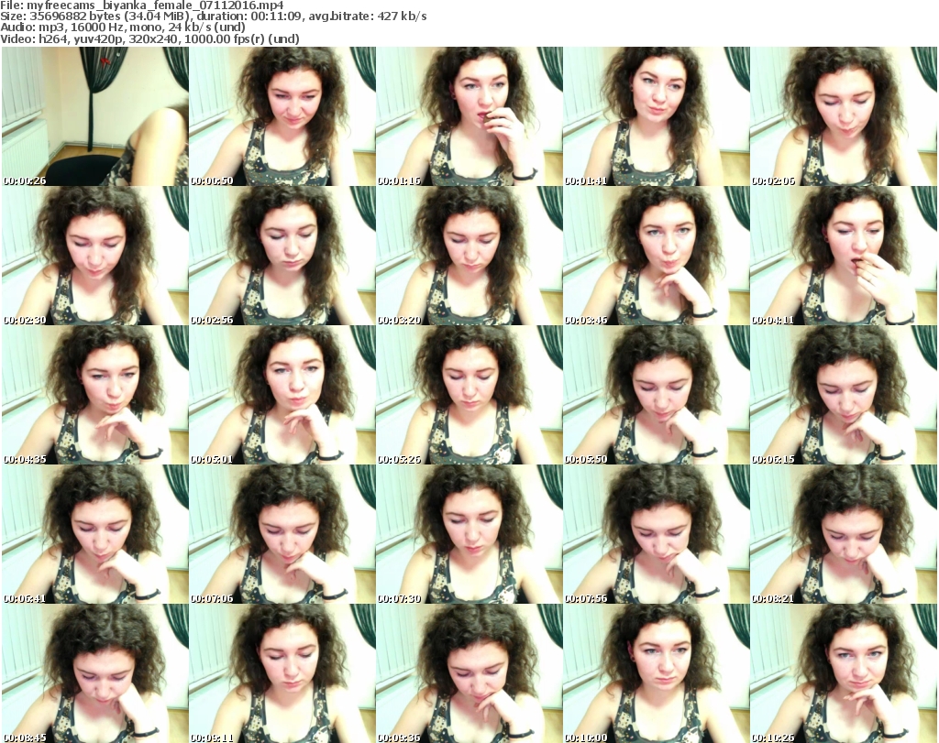Screen dimensions: 939x743
Task: Select the thumbnail stamped 00:03:46
Action: [656, 256]
